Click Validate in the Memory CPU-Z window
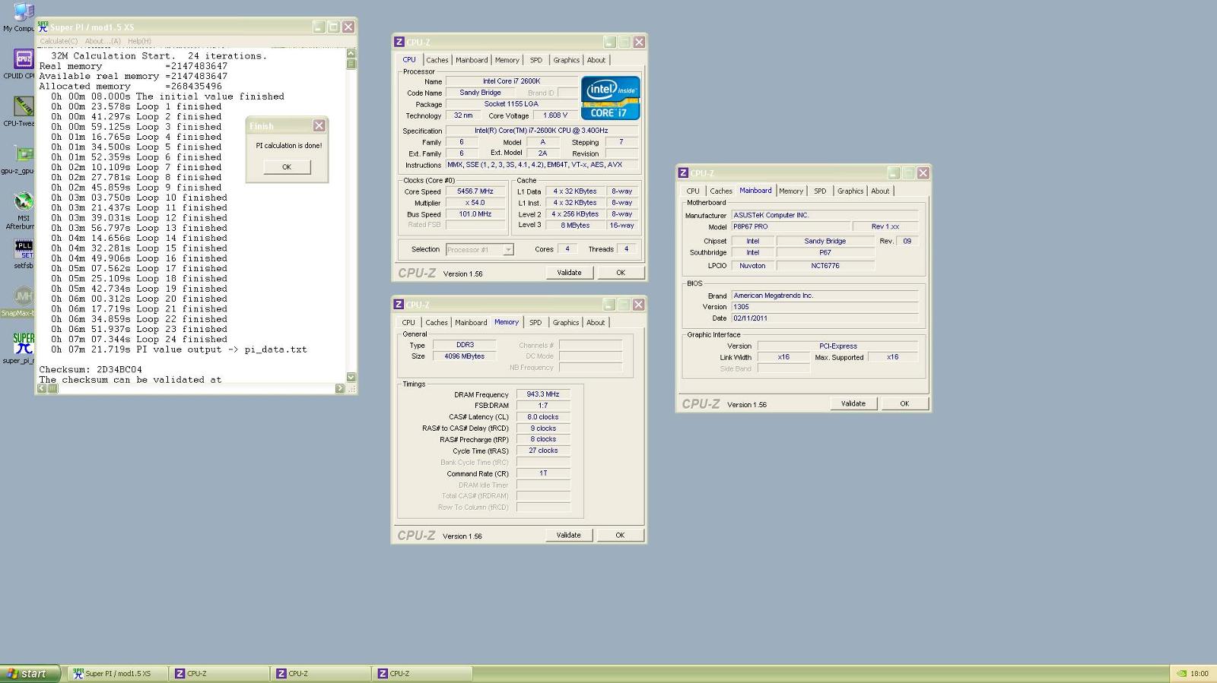Image resolution: width=1217 pixels, height=683 pixels. point(568,535)
